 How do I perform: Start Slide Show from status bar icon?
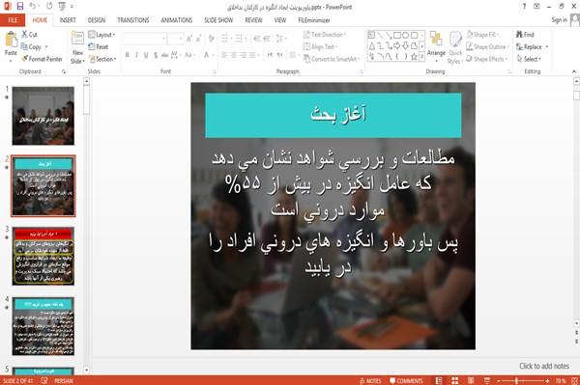coord(487,380)
